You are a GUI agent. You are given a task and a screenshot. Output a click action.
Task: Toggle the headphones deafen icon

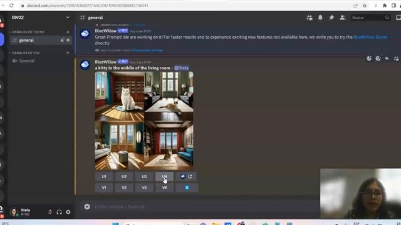(x=59, y=212)
